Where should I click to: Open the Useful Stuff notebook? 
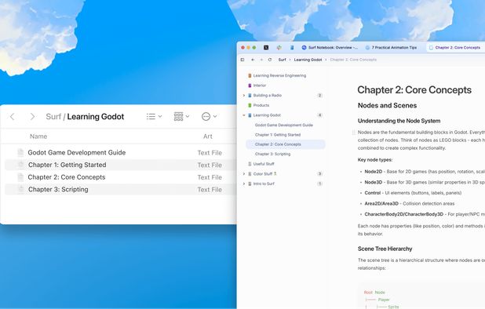[264, 164]
